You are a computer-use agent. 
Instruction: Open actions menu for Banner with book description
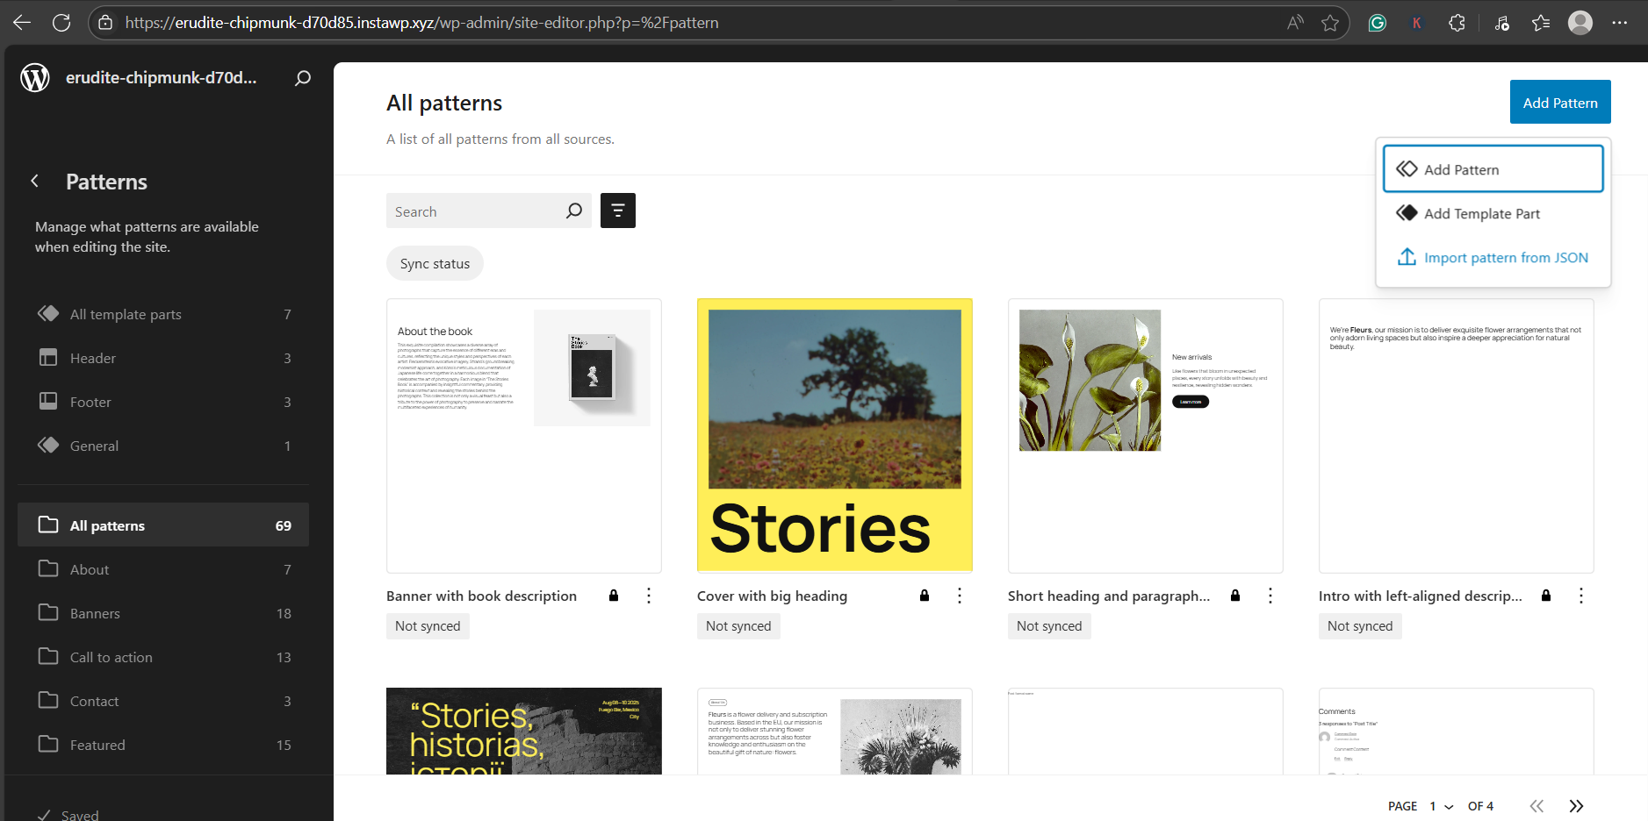(x=649, y=596)
